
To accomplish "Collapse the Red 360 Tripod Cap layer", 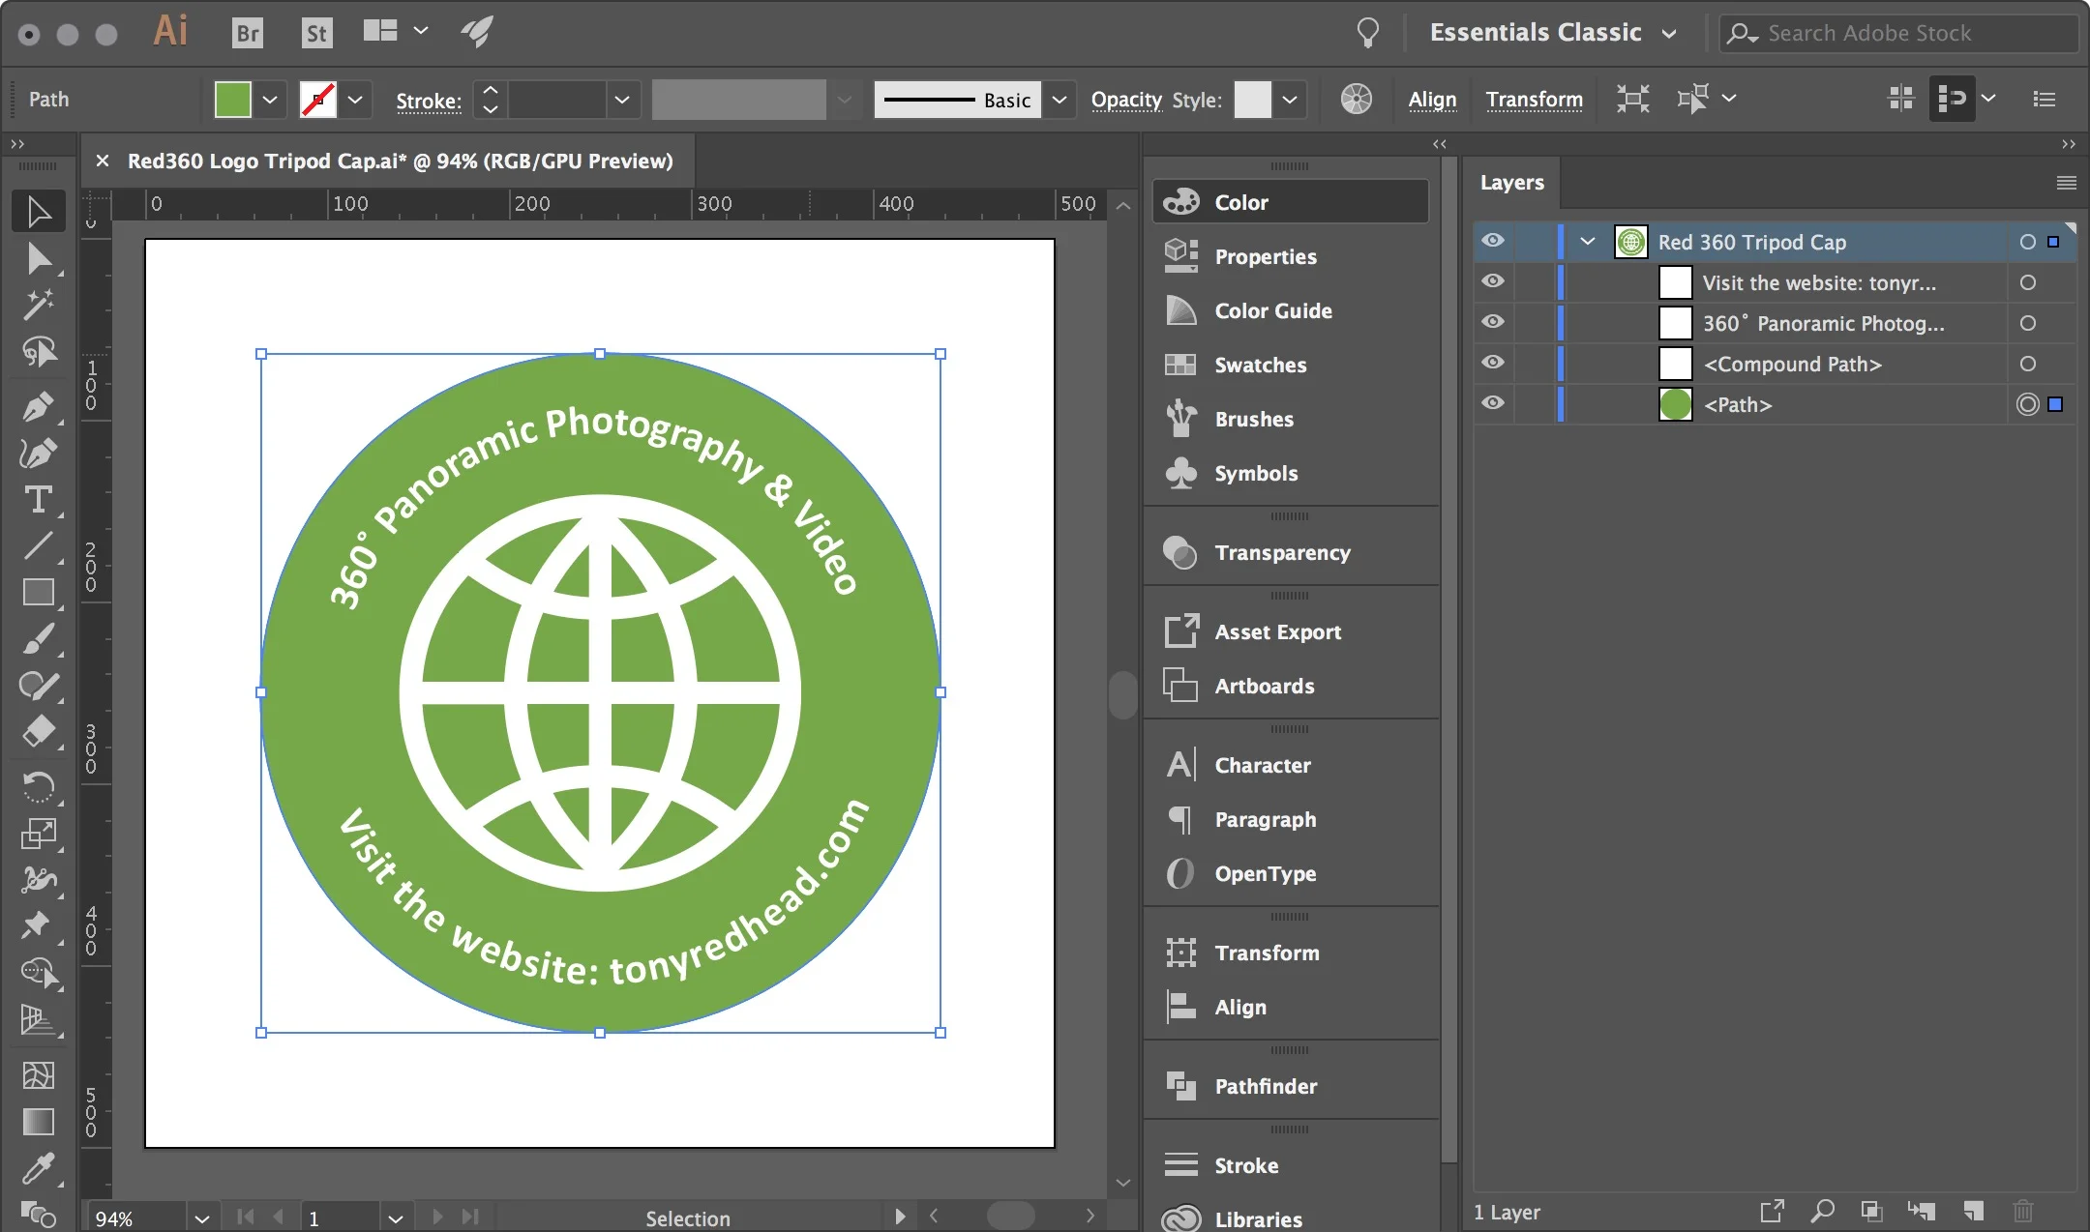I will click(1587, 242).
